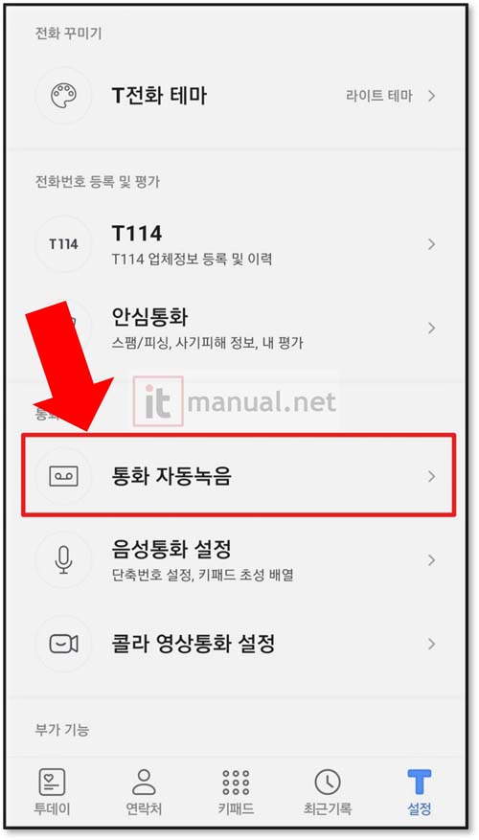Open the 연락처 person icon

point(144,783)
